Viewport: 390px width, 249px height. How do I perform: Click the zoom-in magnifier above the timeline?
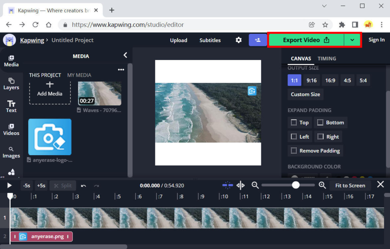point(322,185)
